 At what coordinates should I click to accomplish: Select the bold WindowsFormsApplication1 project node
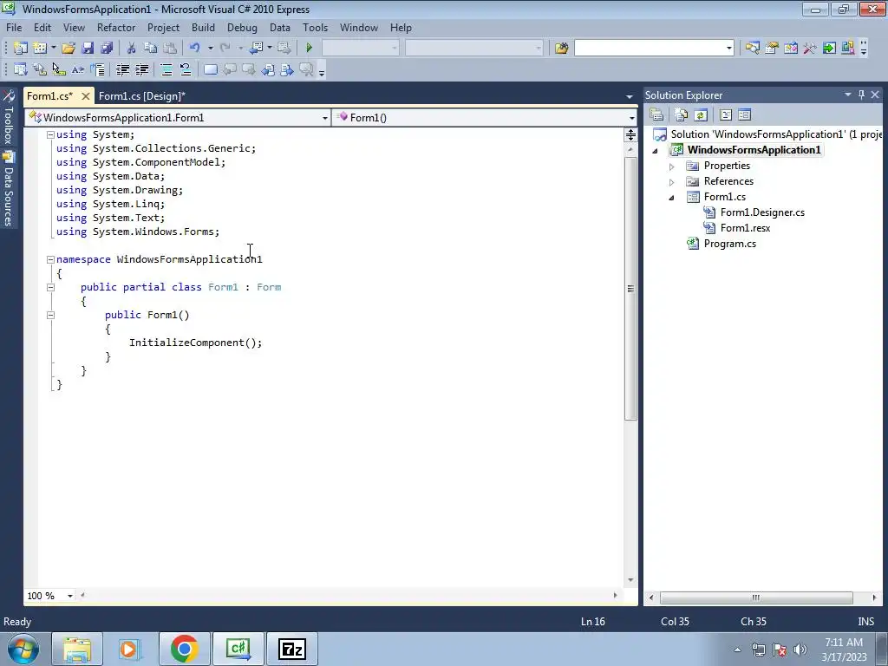(x=754, y=150)
